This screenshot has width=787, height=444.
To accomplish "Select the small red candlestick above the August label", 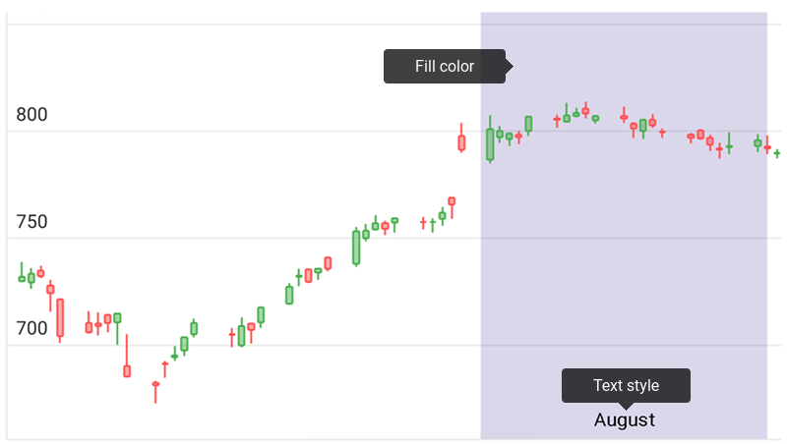I will (624, 117).
